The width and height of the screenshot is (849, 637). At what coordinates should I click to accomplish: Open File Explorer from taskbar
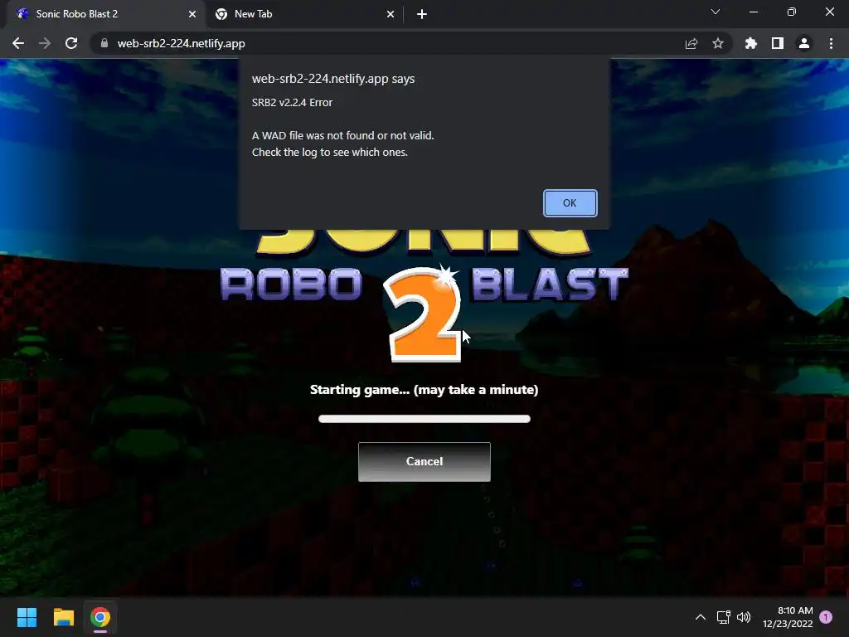(x=63, y=617)
